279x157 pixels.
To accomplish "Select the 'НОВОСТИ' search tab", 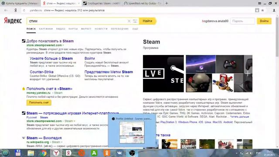I will point(101,29).
